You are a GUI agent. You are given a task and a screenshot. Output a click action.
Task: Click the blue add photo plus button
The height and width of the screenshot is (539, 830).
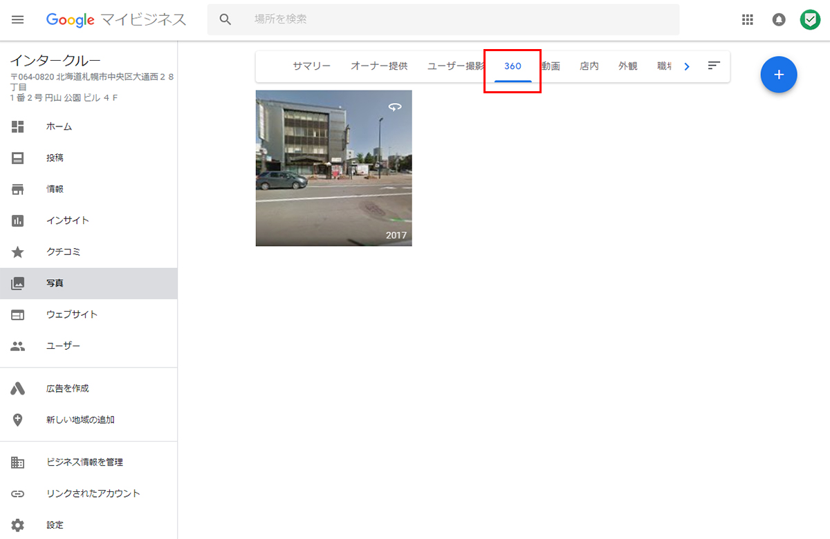click(779, 74)
